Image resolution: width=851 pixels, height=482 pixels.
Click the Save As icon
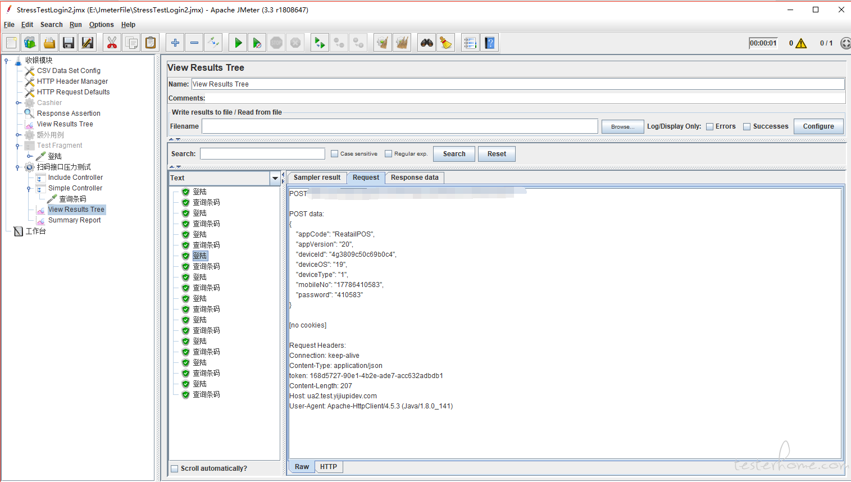[88, 43]
